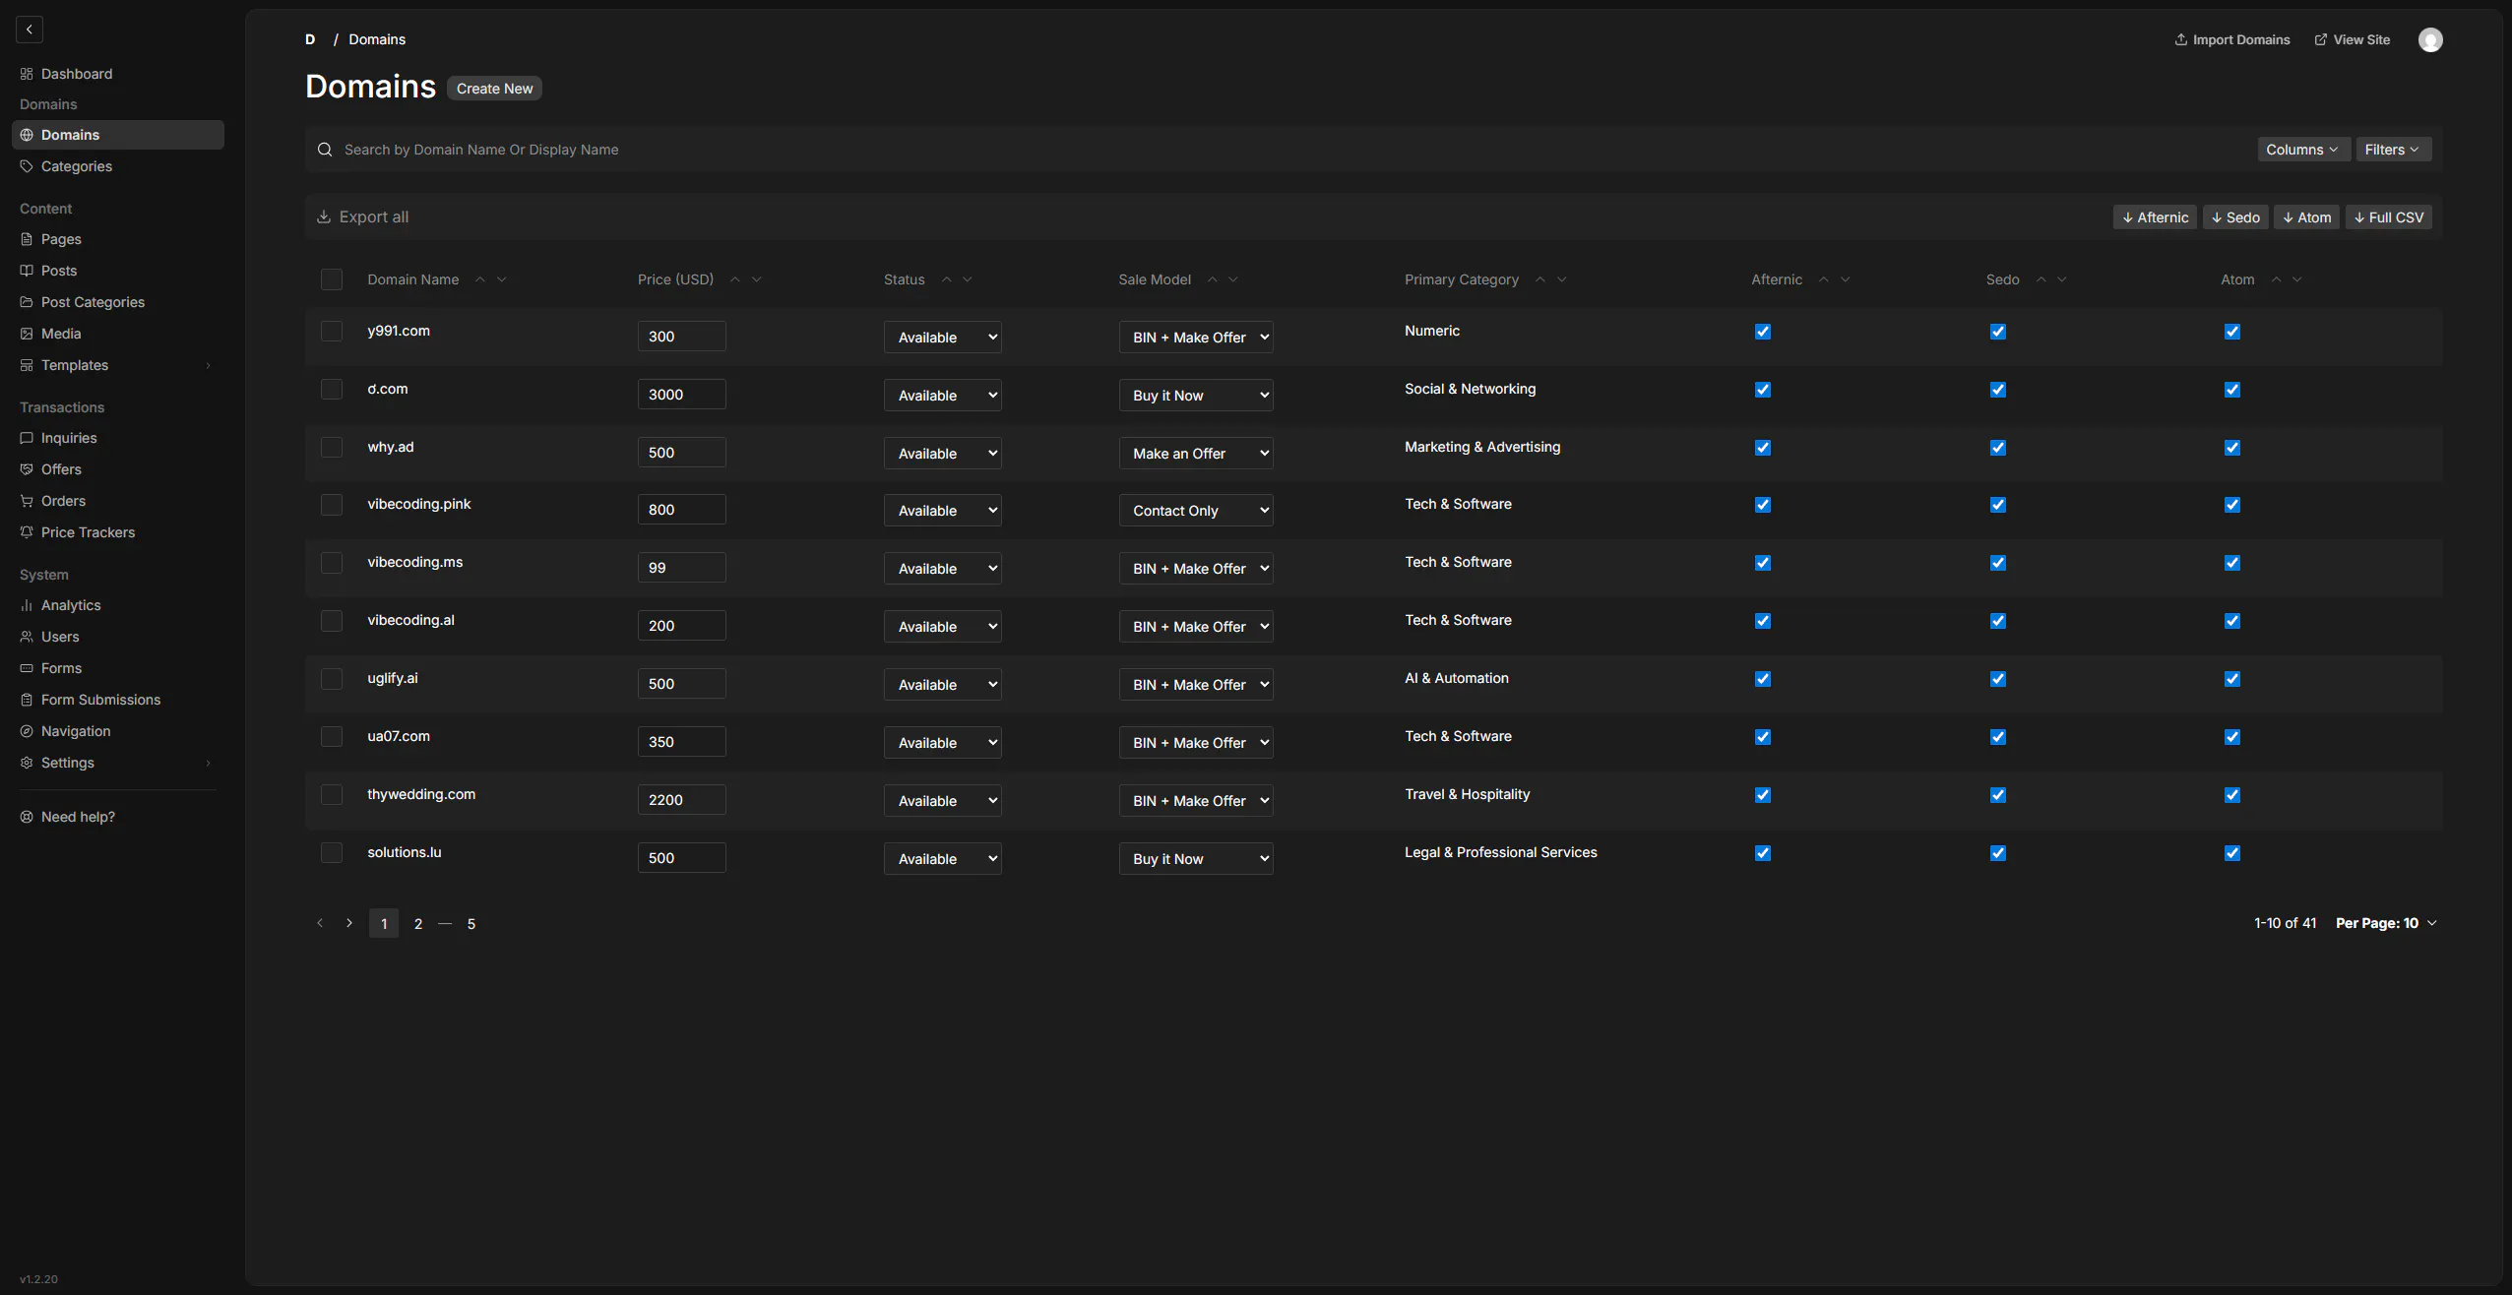Open Per Page: 10 dropdown
Image resolution: width=2512 pixels, height=1295 pixels.
click(x=2386, y=923)
